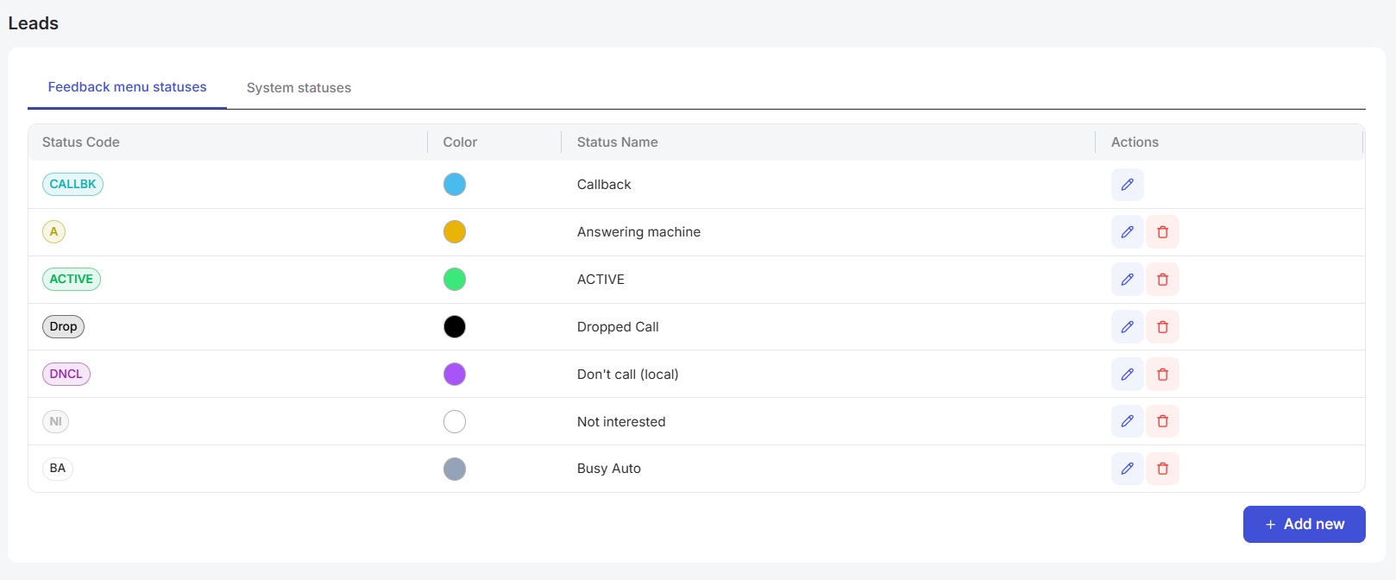Viewport: 1396px width, 580px height.
Task: Select the Feedback menu statuses tab
Action: [x=127, y=87]
